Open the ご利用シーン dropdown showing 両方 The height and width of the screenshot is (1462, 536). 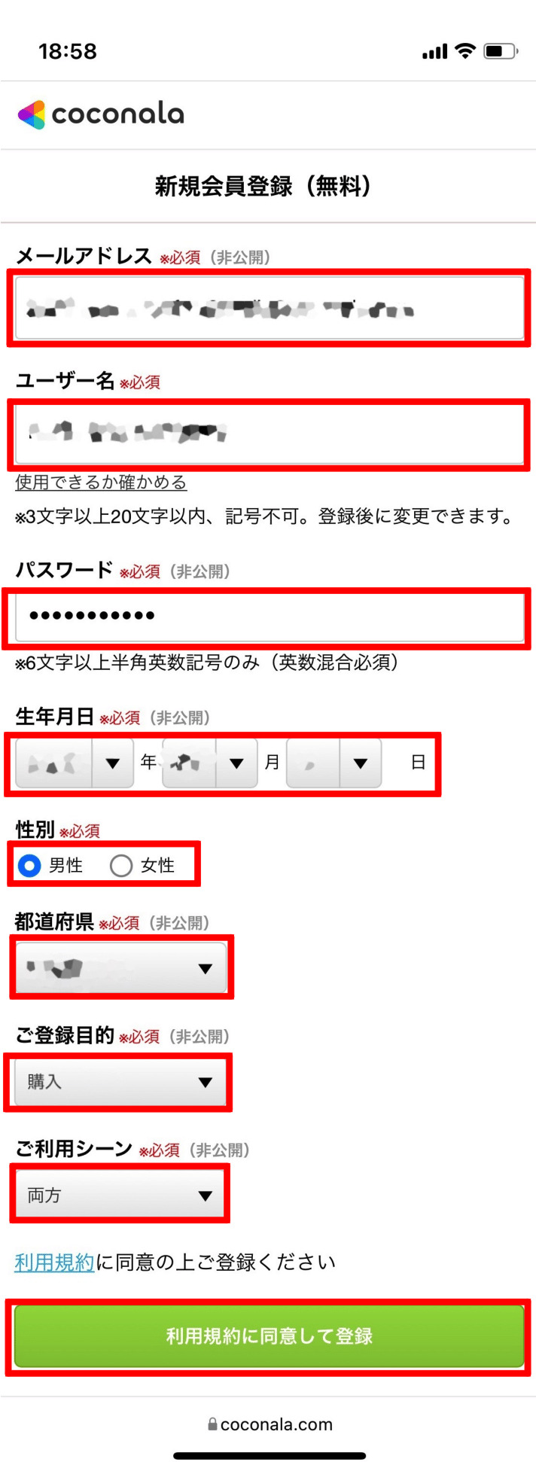(x=120, y=1195)
